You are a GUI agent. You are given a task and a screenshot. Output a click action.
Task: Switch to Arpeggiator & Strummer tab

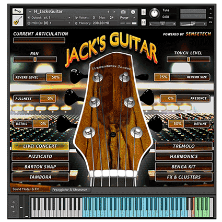tap(70, 190)
